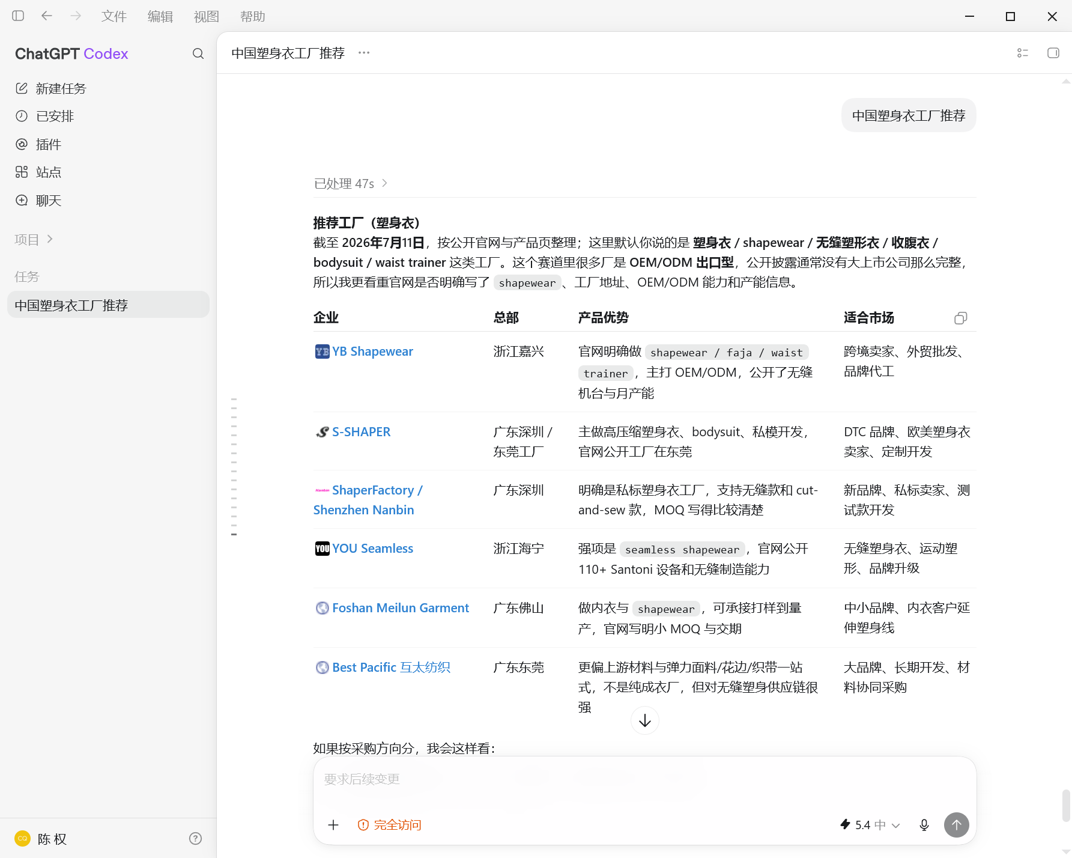The width and height of the screenshot is (1072, 858).
Task: Open the task list icon in header
Action: click(1023, 53)
